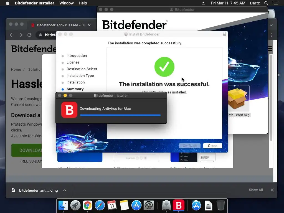Click the Chrome page vertical scrollbar

click(271, 98)
